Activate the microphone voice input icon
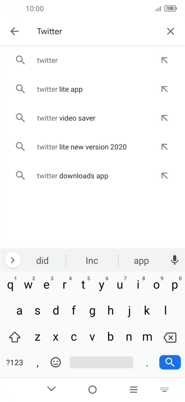 pos(175,260)
